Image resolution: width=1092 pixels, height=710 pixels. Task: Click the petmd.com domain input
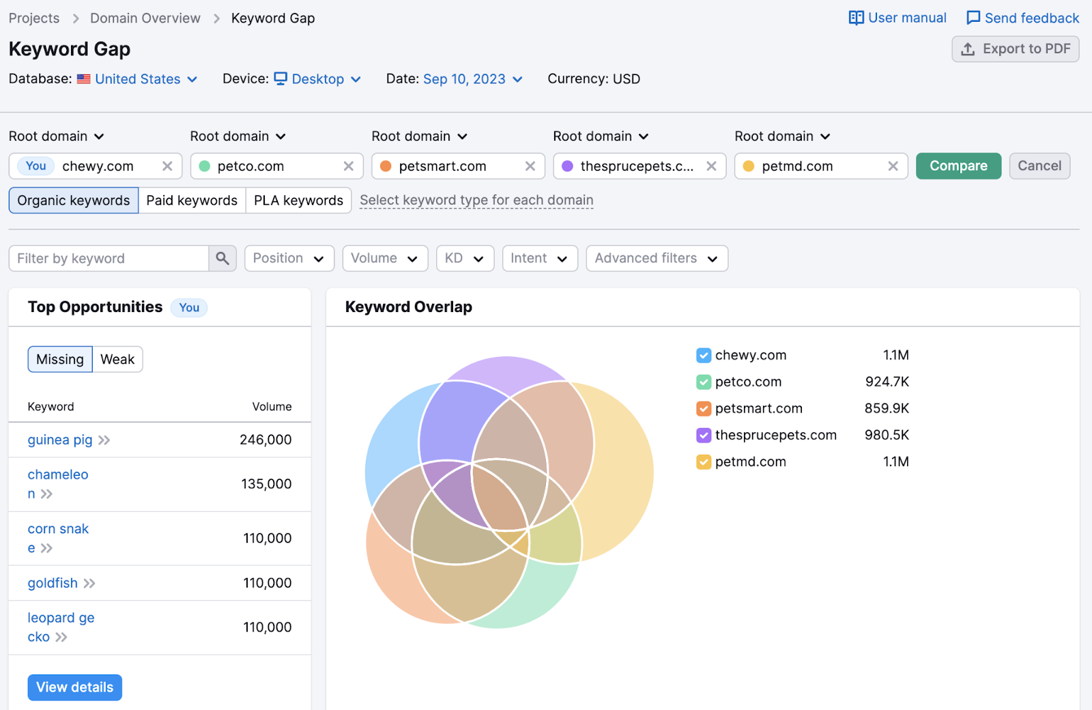point(821,167)
